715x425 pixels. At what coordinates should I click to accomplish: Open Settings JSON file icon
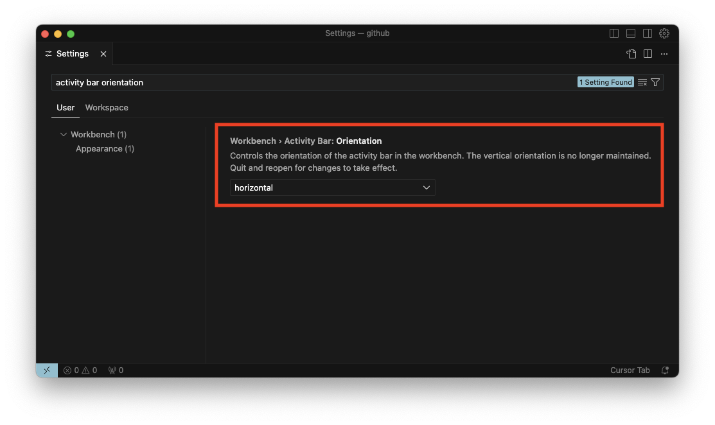(631, 54)
